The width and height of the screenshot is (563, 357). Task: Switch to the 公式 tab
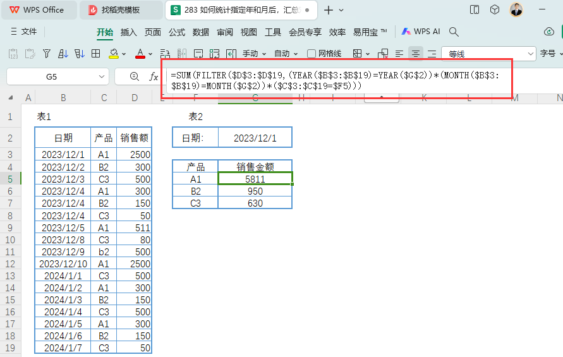[x=177, y=32]
